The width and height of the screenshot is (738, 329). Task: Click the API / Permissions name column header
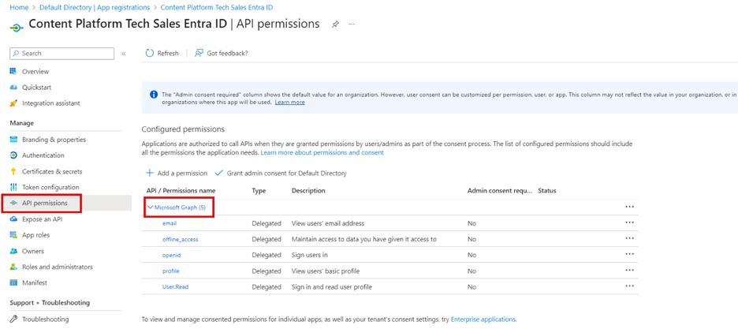click(x=181, y=191)
